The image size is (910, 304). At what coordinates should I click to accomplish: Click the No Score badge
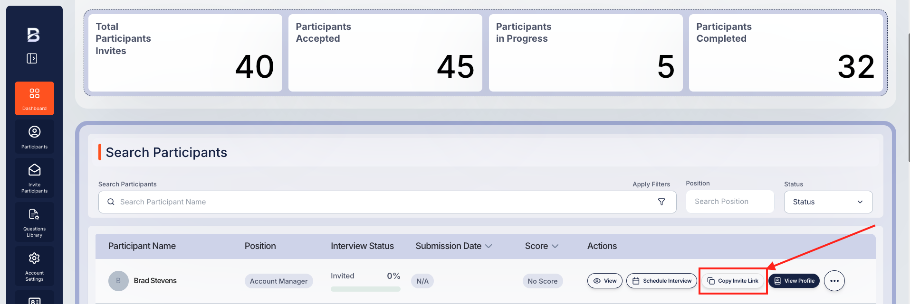[543, 281]
